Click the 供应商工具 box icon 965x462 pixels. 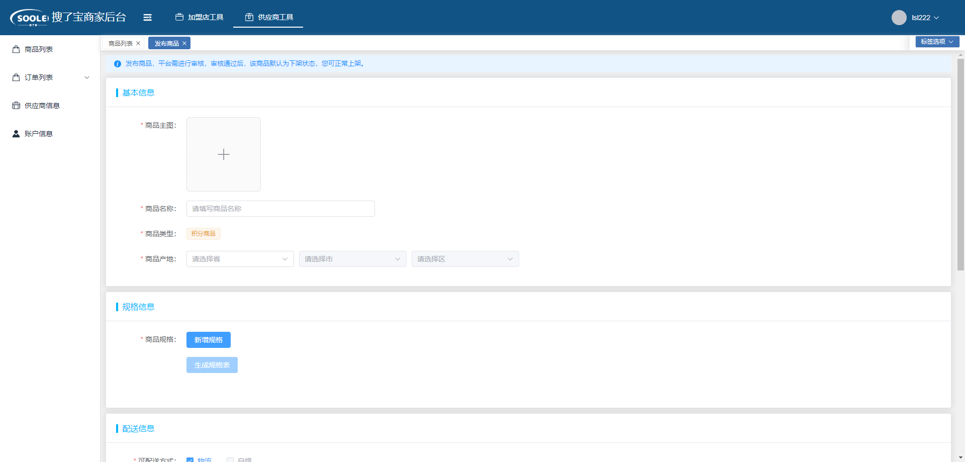(x=249, y=17)
